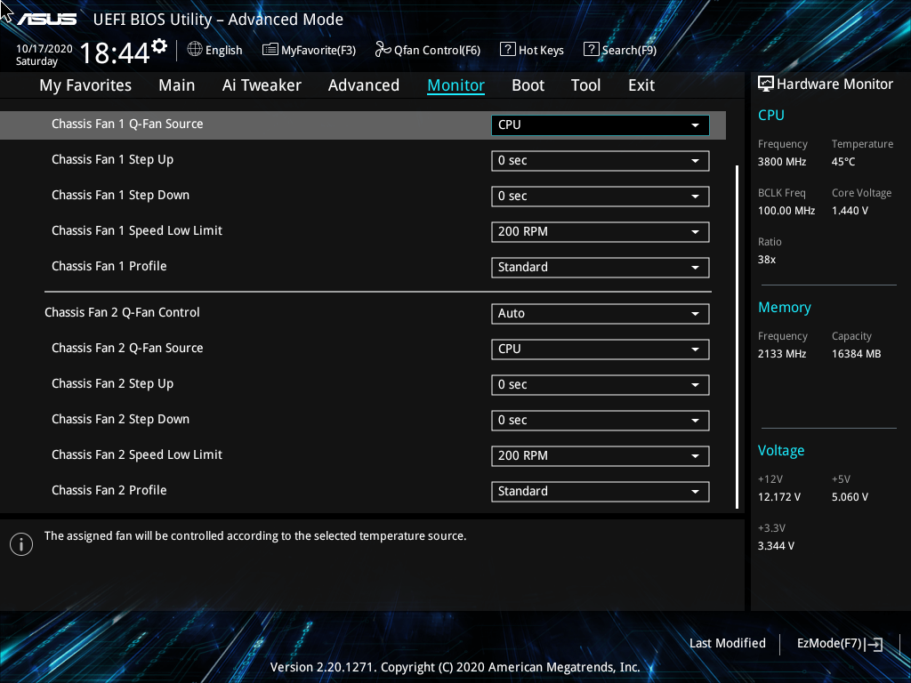
Task: Select Chassis Fan 1 Step Up label
Action: [x=113, y=160]
